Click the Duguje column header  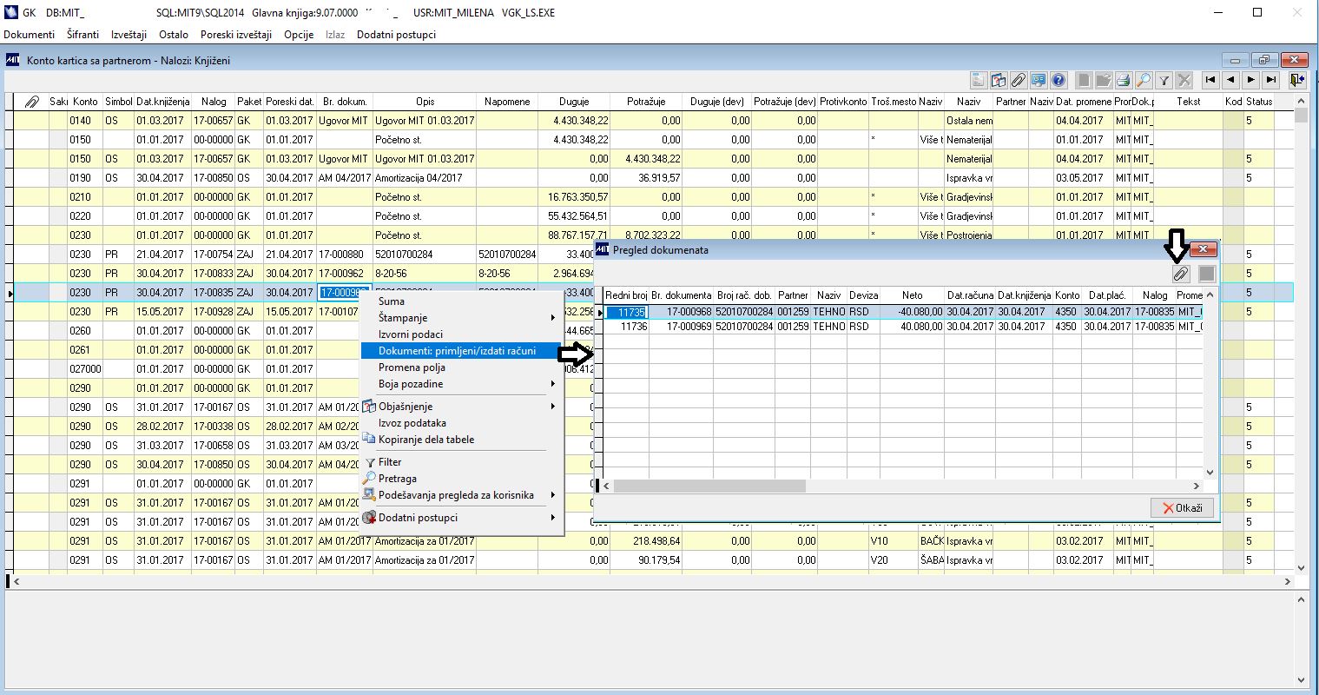point(574,102)
